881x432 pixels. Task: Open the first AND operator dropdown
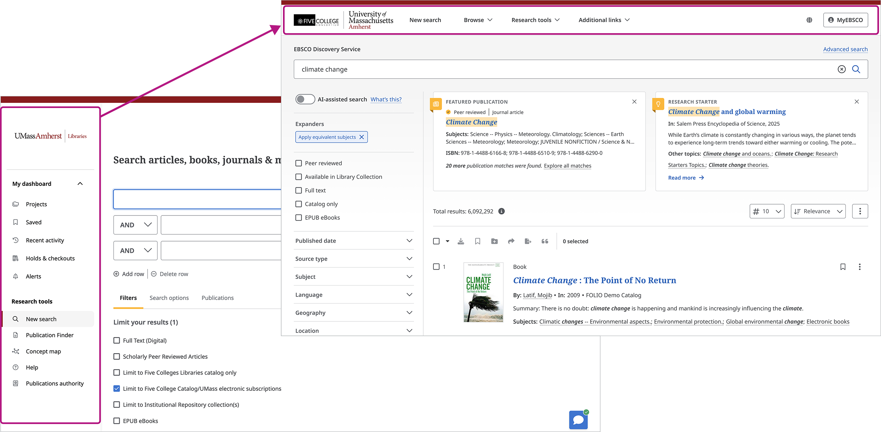point(135,225)
